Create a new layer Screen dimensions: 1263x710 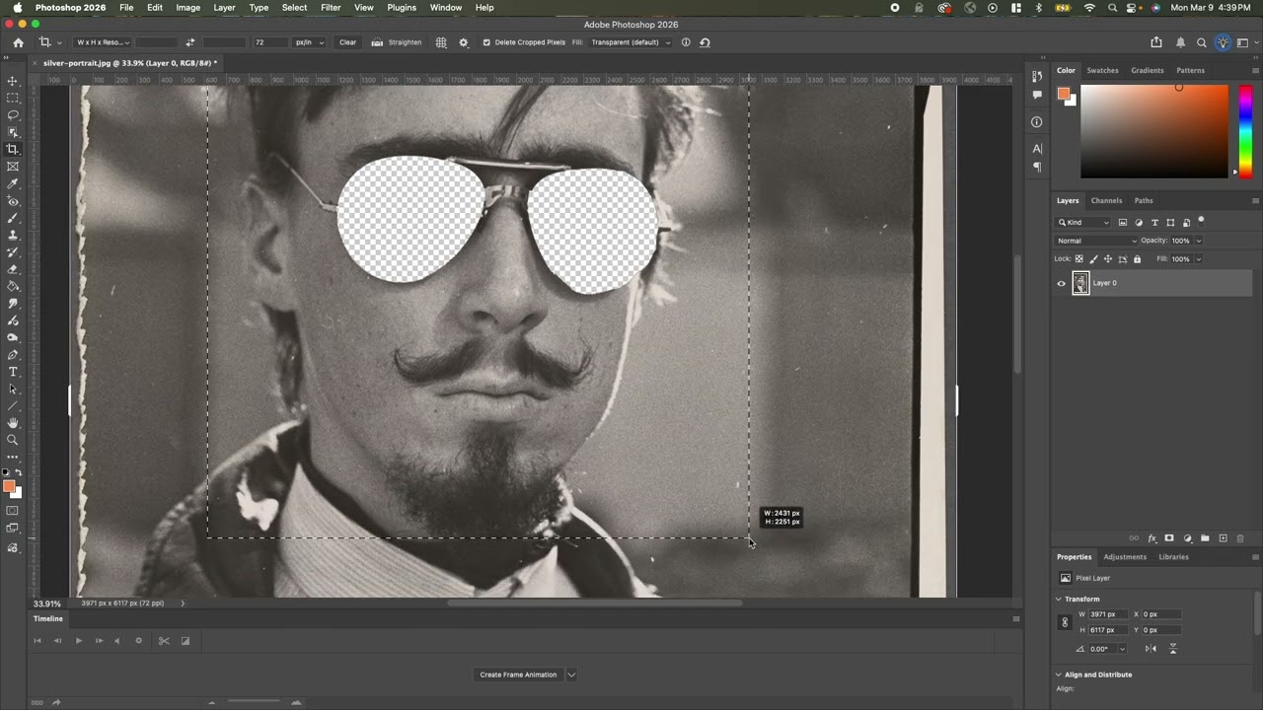click(1223, 538)
